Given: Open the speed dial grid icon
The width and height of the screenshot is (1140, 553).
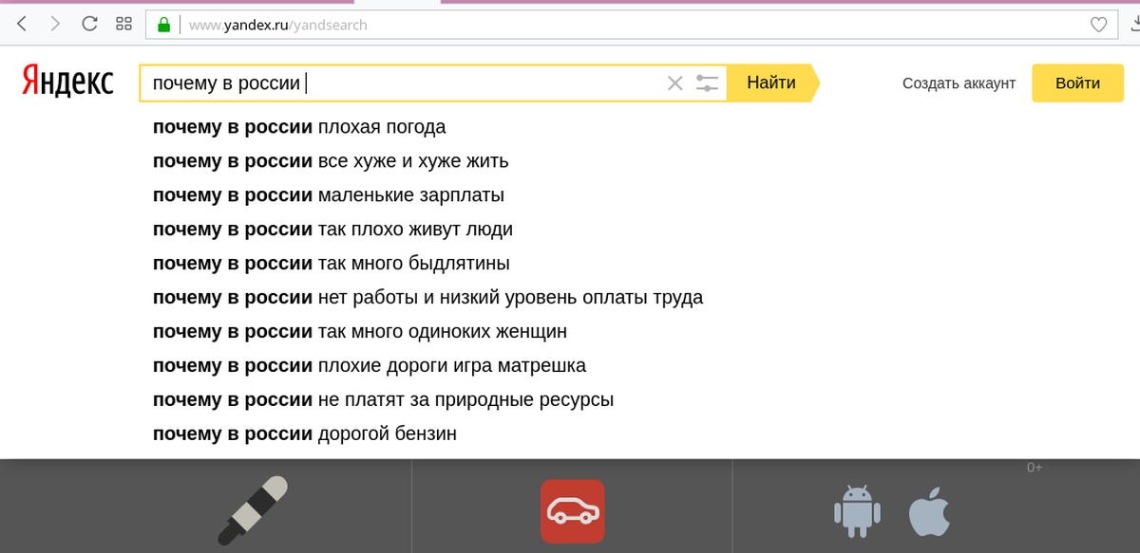Looking at the screenshot, I should coord(123,25).
